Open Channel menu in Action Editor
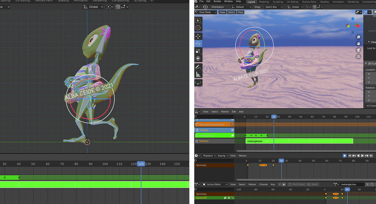Screen dimensions: 376x204 coord(263,184)
